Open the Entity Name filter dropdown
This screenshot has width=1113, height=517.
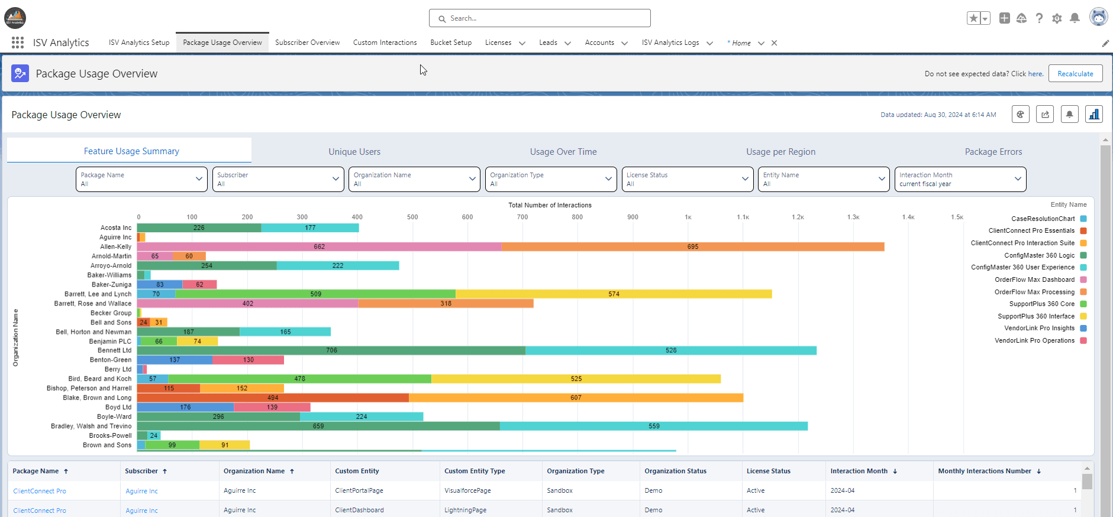(824, 179)
